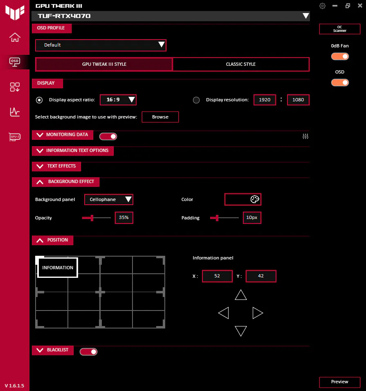
Task: Open the TUF-RTX4070 GPU selector dropdown
Action: pos(171,16)
